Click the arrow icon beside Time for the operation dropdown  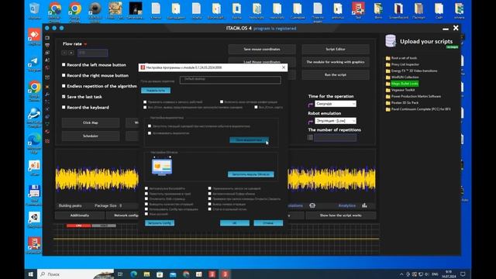[x=310, y=105]
